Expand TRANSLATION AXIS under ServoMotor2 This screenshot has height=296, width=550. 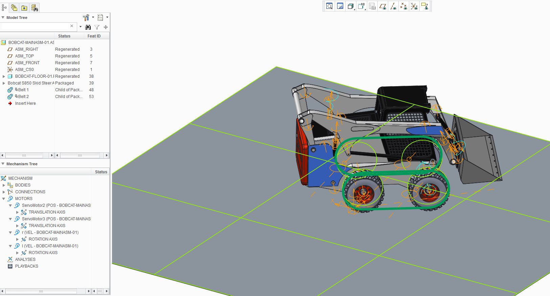click(17, 212)
